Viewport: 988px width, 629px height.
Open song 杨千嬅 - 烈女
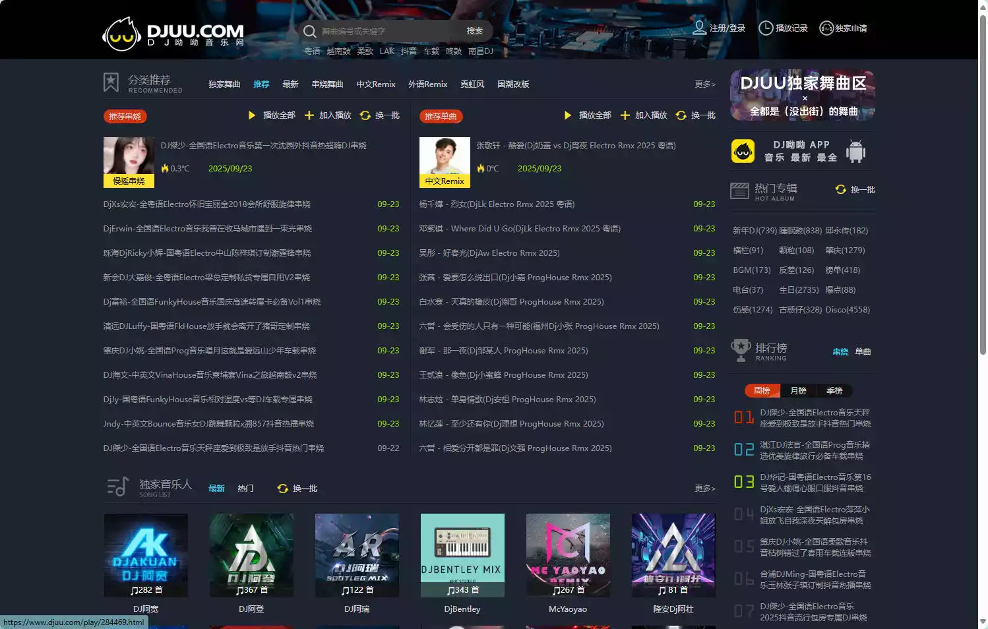click(x=497, y=204)
